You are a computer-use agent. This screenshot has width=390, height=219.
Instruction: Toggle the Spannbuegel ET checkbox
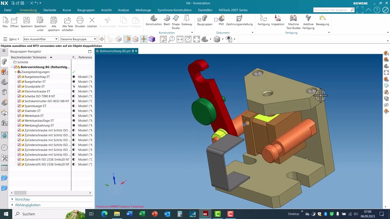(x=19, y=106)
